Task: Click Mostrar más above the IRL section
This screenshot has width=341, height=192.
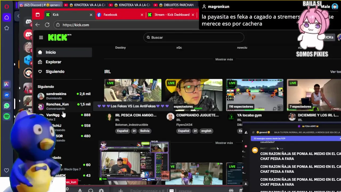Action: (224, 59)
